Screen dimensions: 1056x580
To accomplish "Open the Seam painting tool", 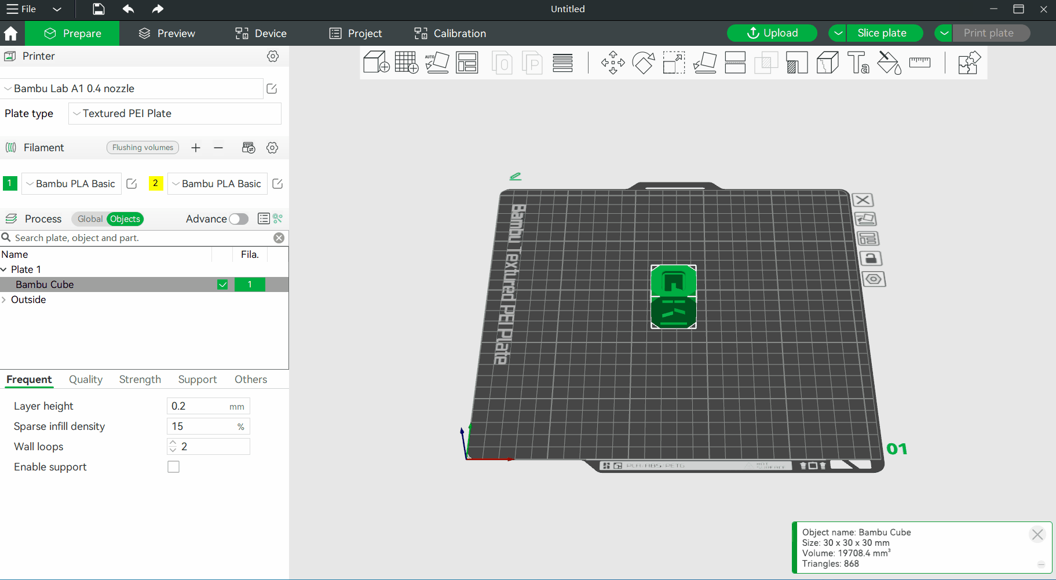I will (828, 63).
